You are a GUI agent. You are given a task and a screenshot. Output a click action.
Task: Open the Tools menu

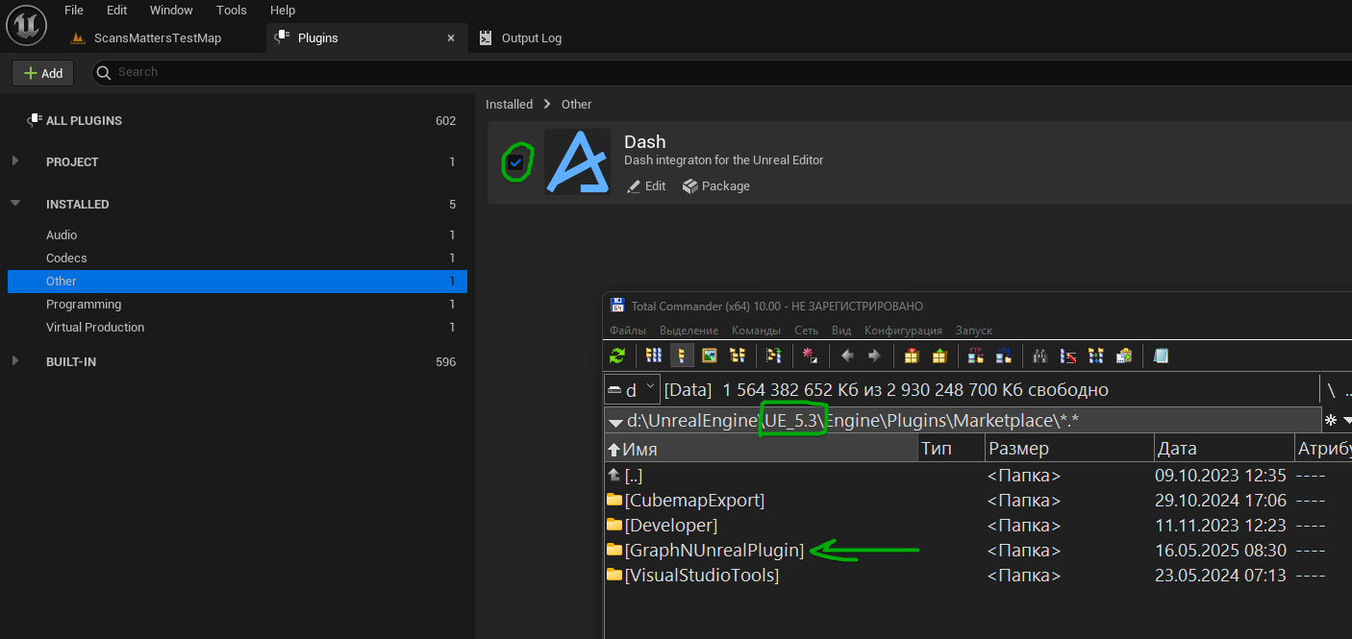coord(232,10)
